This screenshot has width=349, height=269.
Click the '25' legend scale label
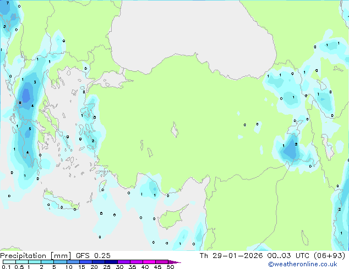tap(107, 267)
